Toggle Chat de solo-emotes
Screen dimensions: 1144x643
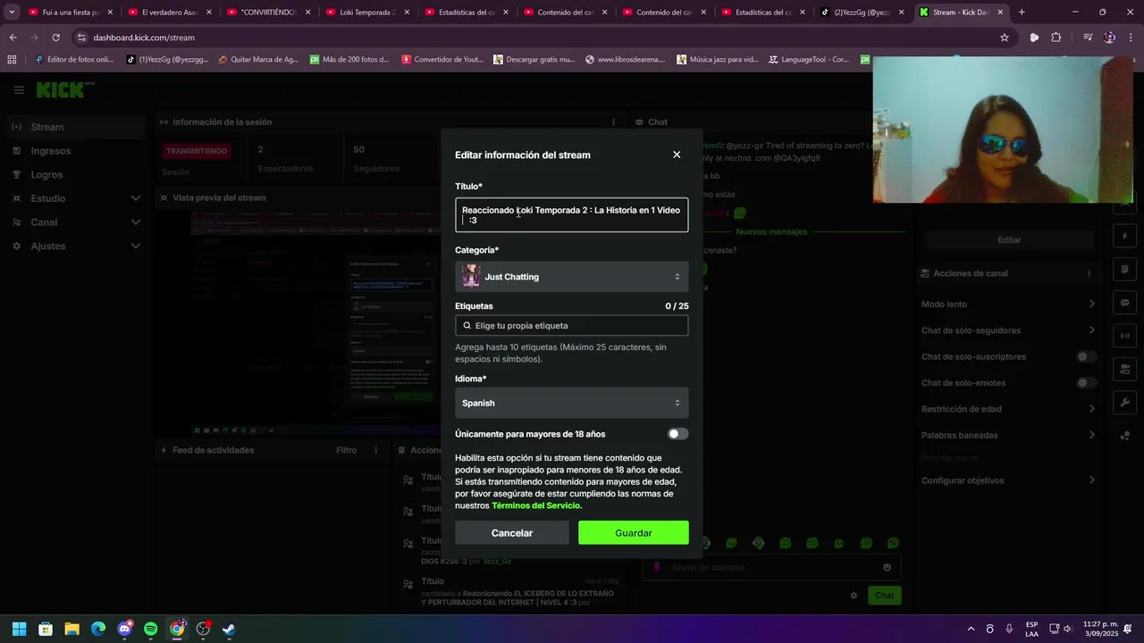coord(1085,383)
